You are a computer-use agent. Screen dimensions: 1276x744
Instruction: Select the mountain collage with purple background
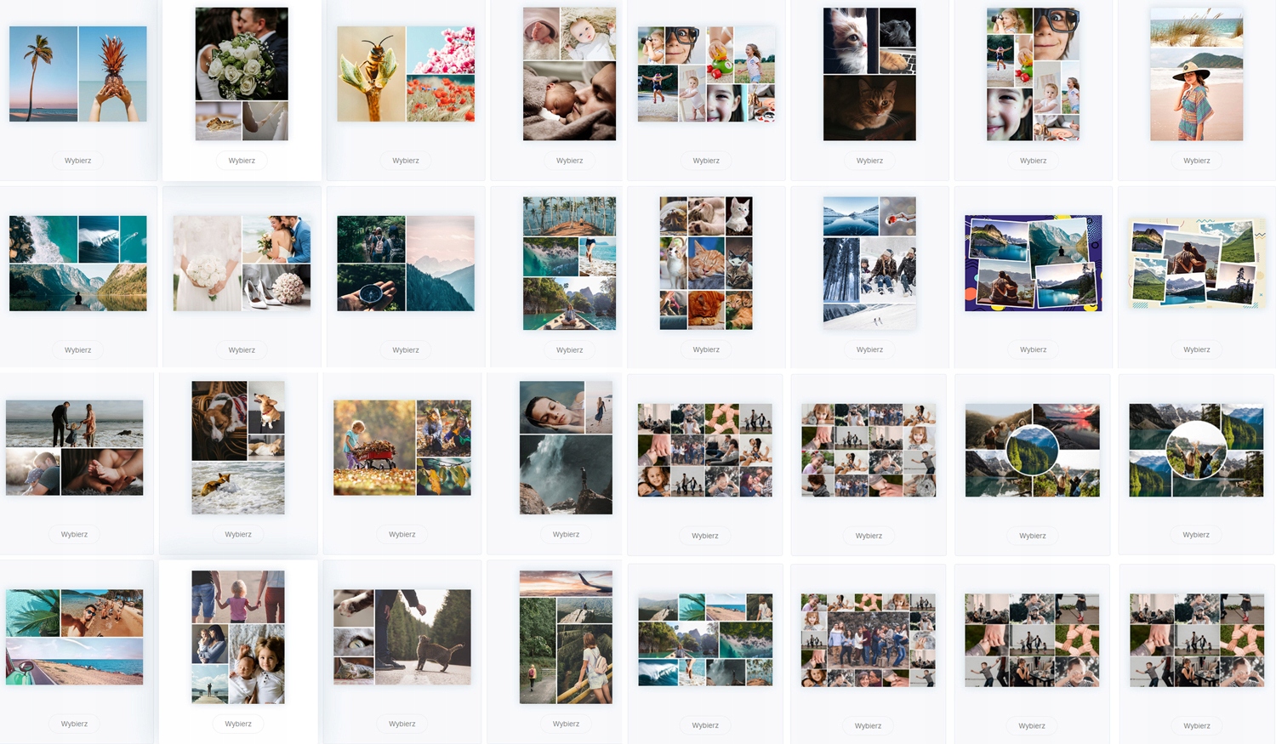[x=1033, y=264]
